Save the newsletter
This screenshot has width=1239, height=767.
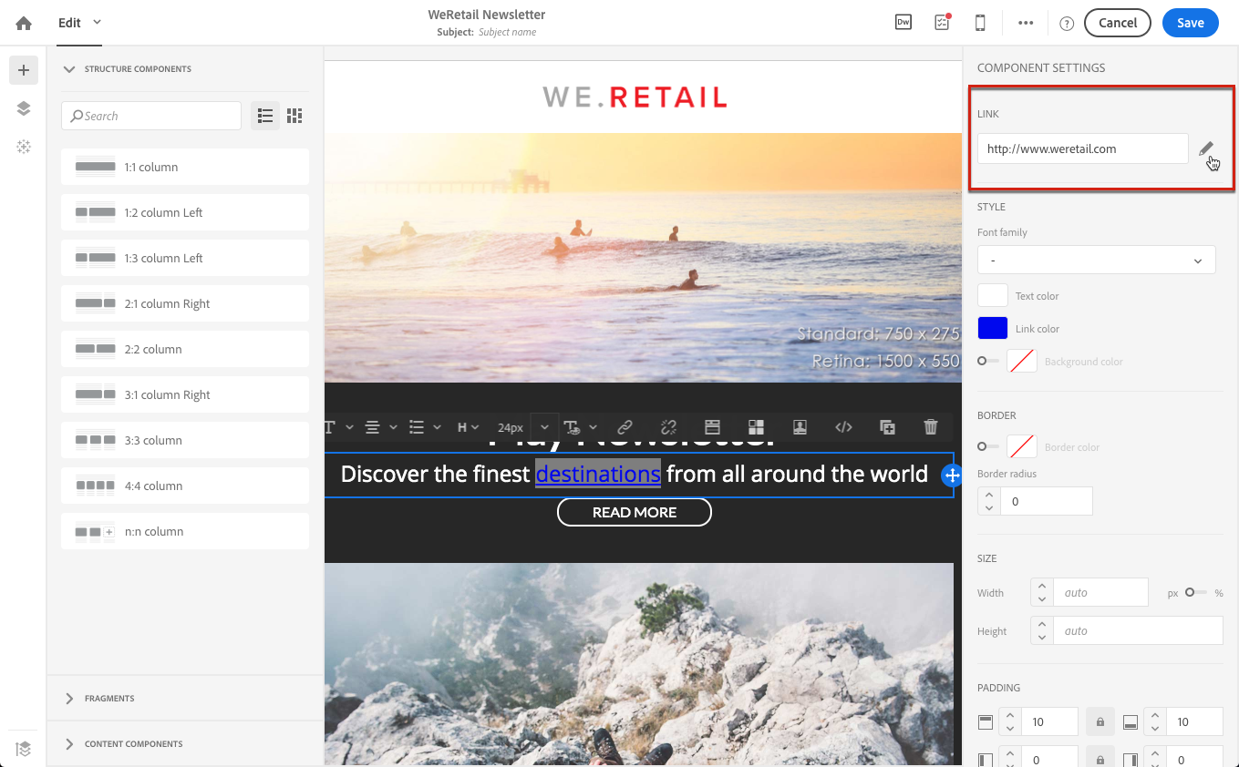1190,23
